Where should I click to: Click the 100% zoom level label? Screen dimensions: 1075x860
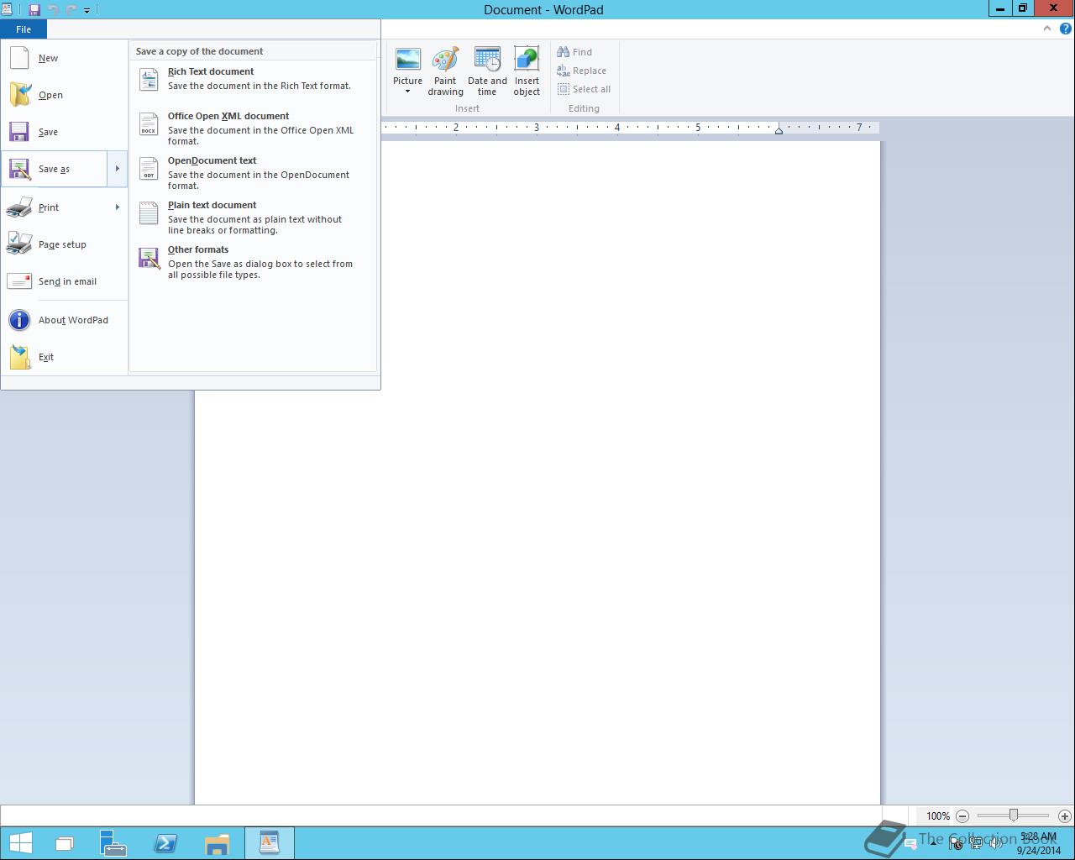point(937,815)
